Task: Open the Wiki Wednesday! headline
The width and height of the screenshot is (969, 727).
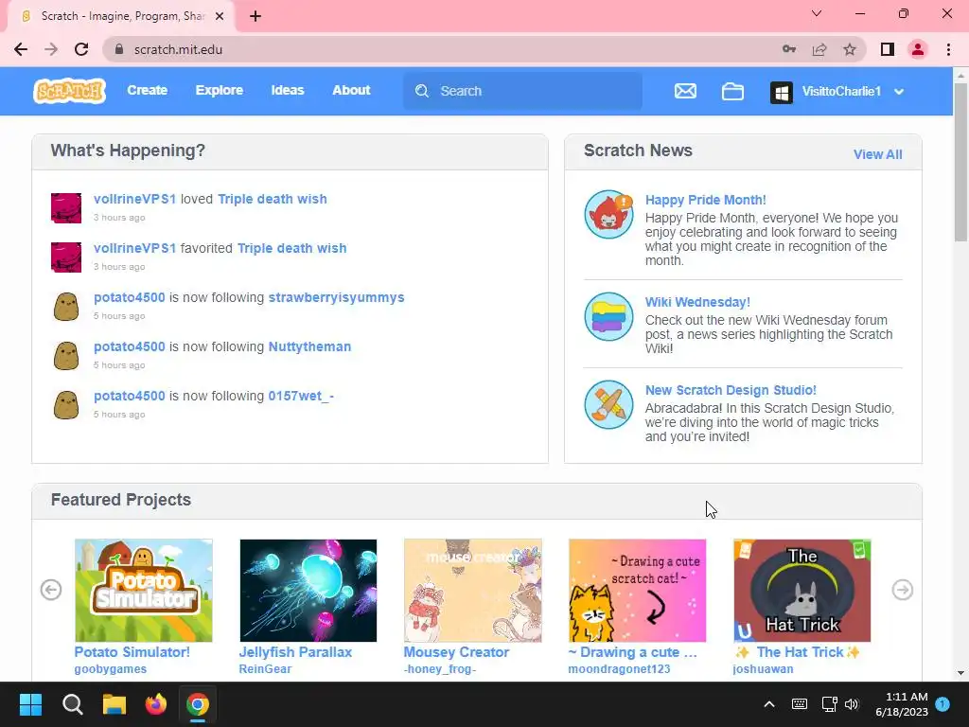Action: click(x=697, y=302)
